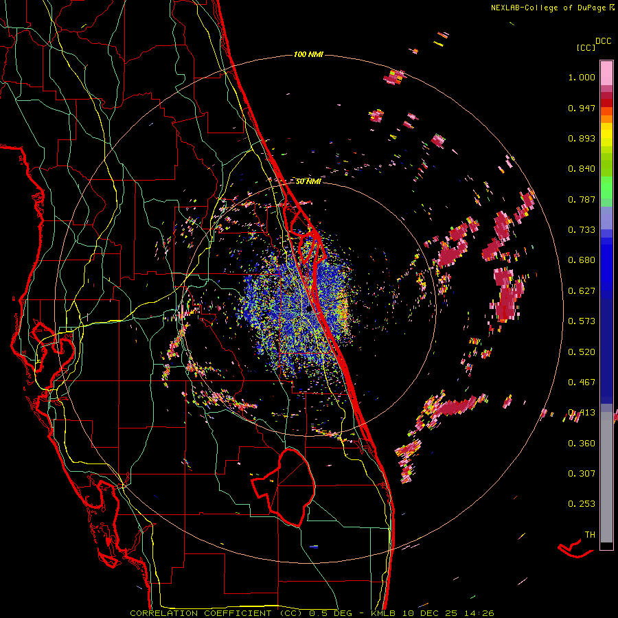Viewport: 618px width, 618px height.
Task: Click the [CC] units label
Action: [x=586, y=47]
